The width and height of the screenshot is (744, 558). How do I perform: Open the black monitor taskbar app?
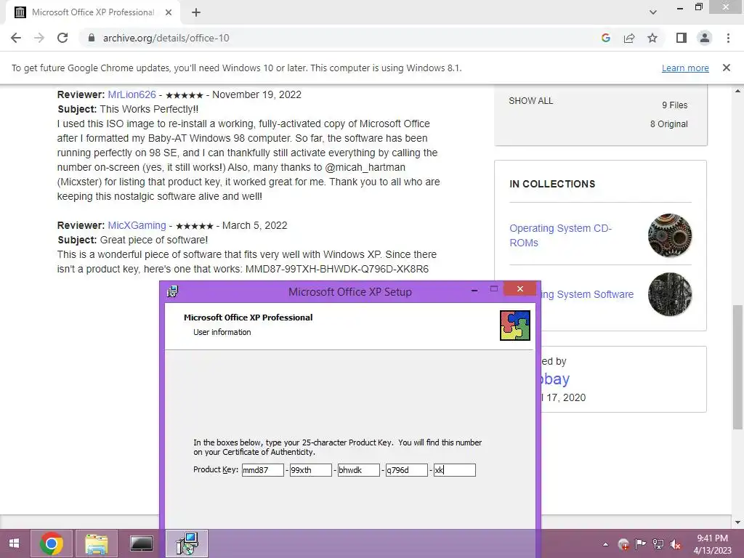142,543
